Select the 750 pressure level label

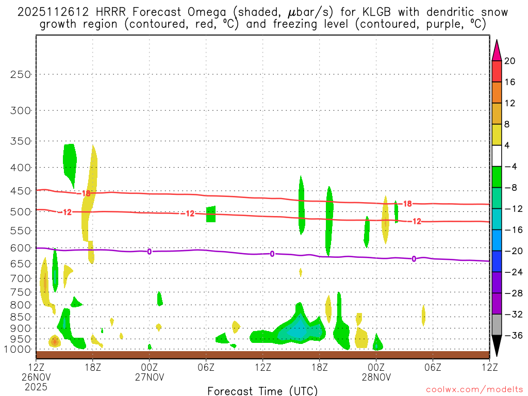click(21, 292)
